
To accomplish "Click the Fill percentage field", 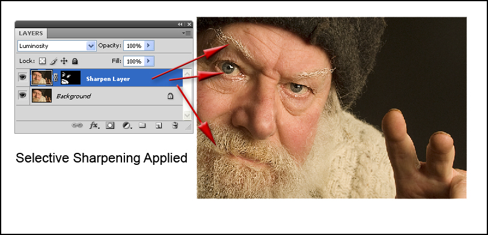I will (134, 61).
